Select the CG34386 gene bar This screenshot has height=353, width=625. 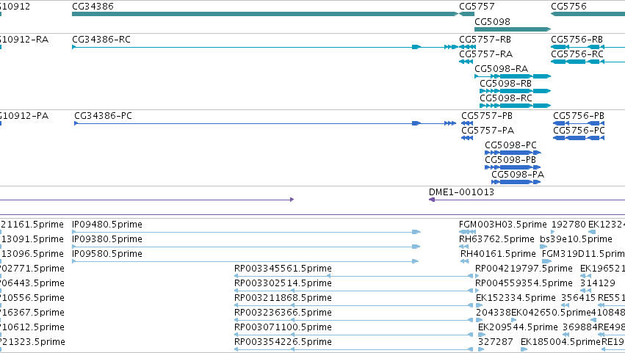click(265, 14)
